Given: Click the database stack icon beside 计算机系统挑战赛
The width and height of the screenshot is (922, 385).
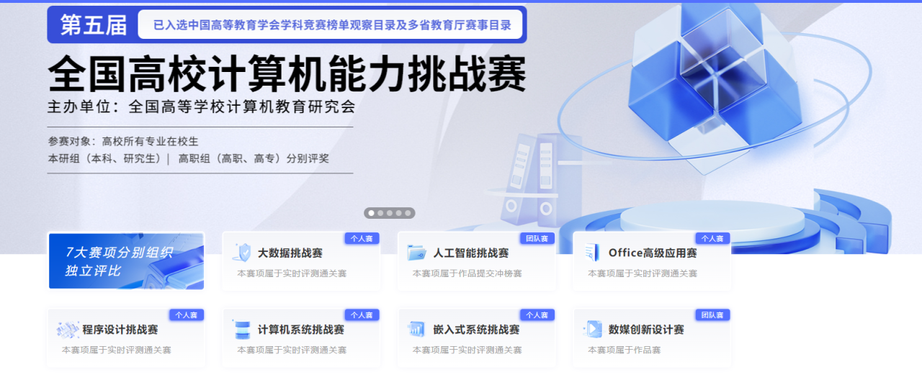Looking at the screenshot, I should 242,330.
